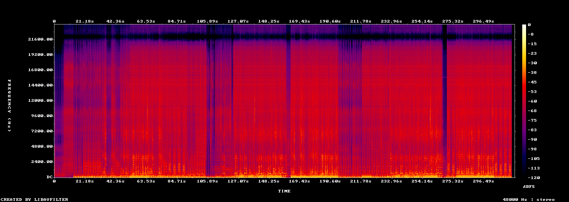Image resolution: width=569 pixels, height=202 pixels.
Task: Select the -60 level on dBFS legend
Action: click(x=532, y=101)
